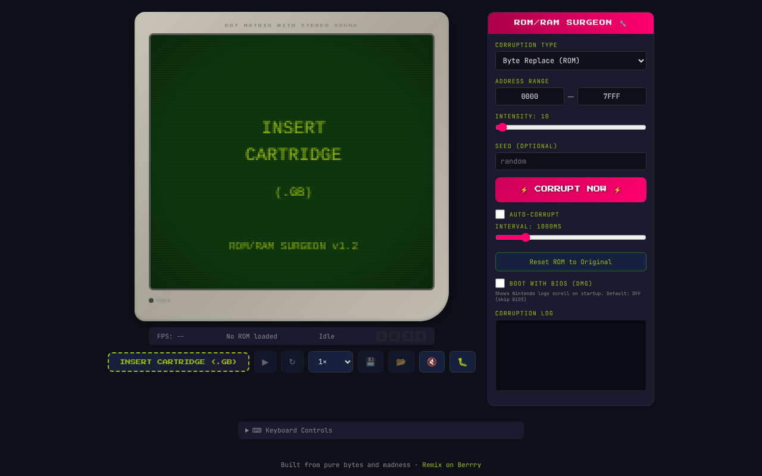Click the open folder load state icon
762x476 pixels.
click(401, 362)
